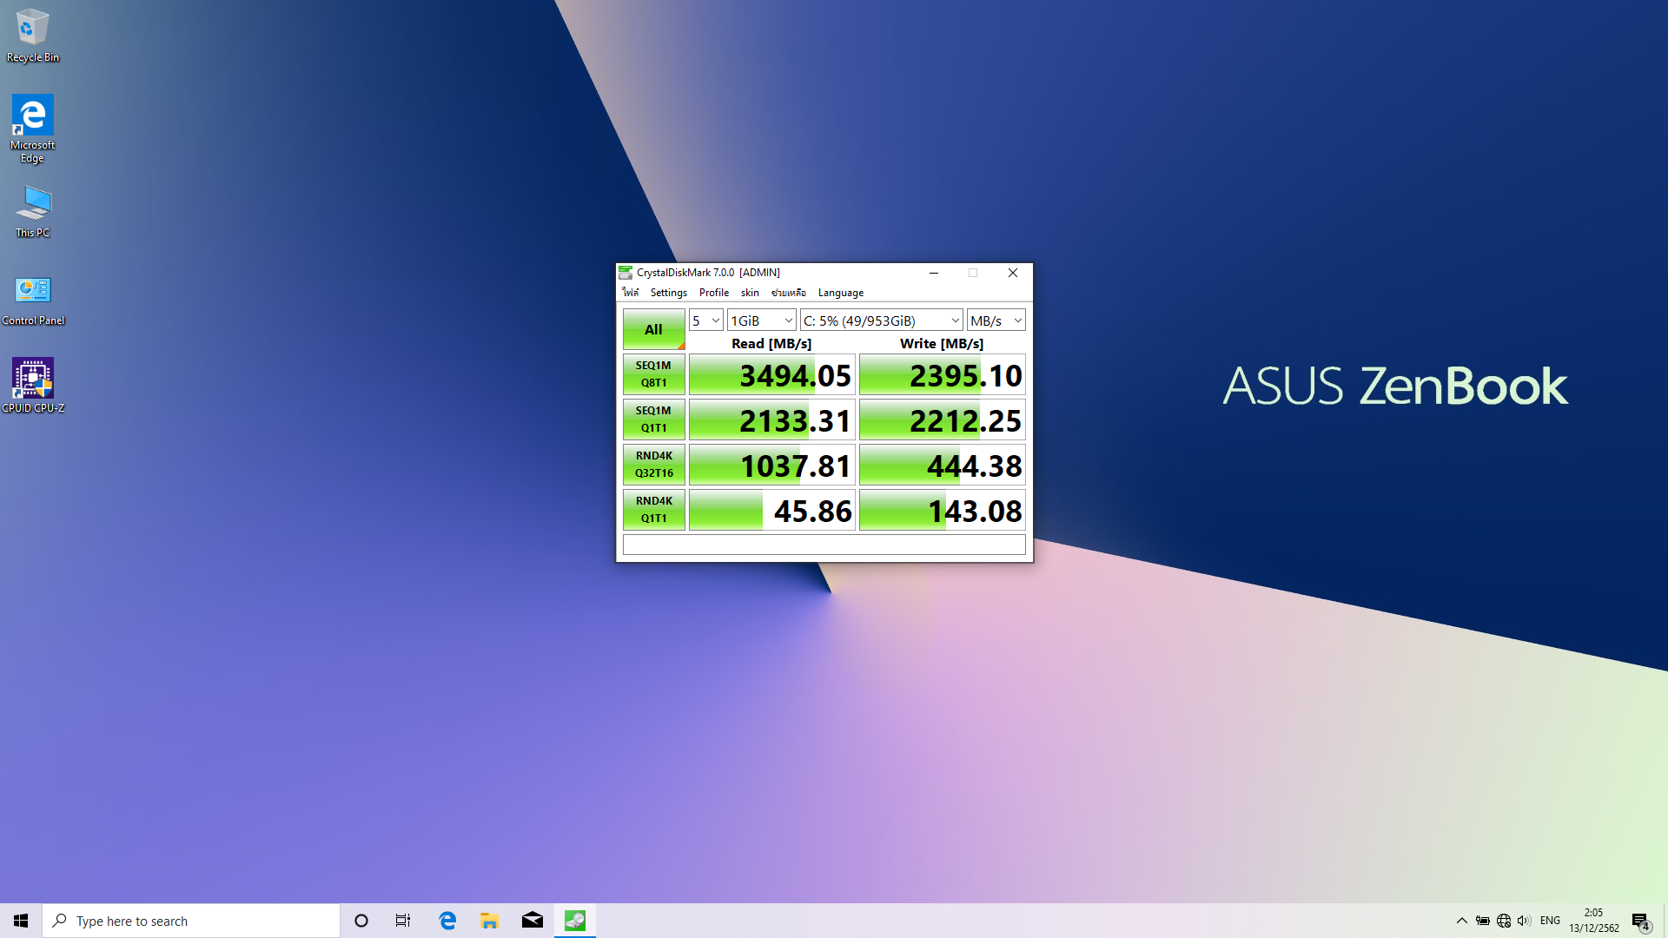Run the RND4K Q32T16 test
1668x938 pixels.
653,465
